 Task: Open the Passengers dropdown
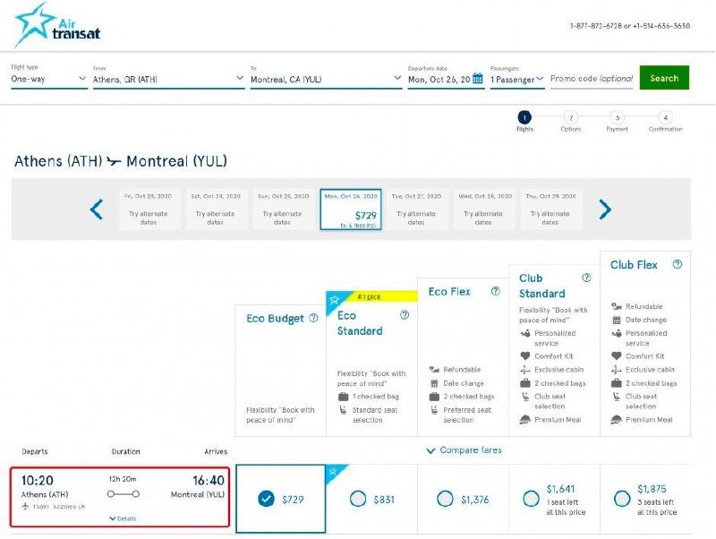517,80
